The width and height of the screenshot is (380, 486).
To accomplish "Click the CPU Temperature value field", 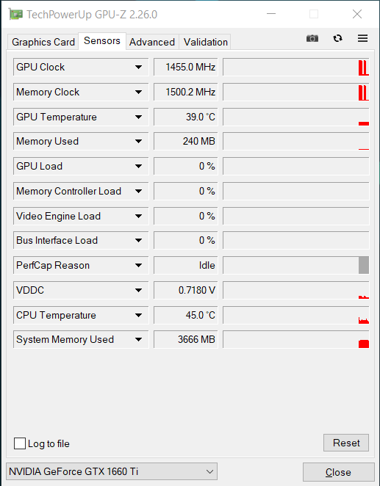I will (186, 315).
